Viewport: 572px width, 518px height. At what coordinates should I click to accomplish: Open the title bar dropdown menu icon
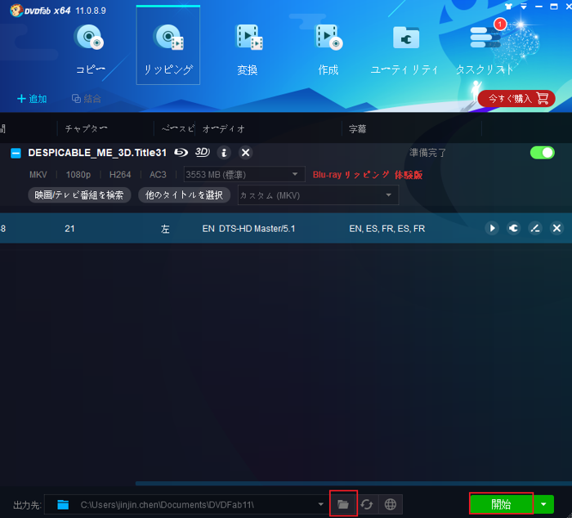pyautogui.click(x=524, y=7)
